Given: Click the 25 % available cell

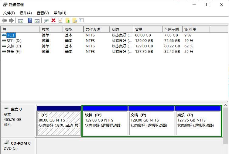Looking at the screenshot, I should point(189,52).
